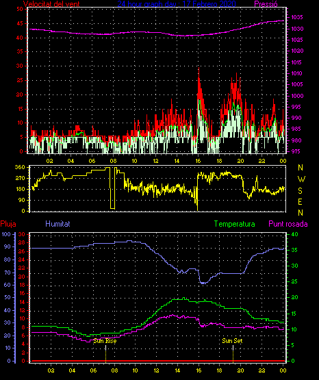Viewport: 319px width, 380px height.
Task: Click hour label 20 under bottom graph
Action: click(x=240, y=370)
